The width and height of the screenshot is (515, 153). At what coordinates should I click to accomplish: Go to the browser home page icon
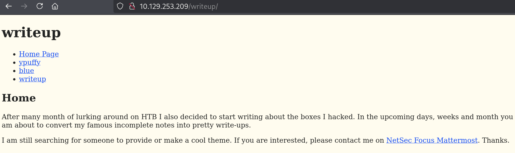tap(55, 6)
